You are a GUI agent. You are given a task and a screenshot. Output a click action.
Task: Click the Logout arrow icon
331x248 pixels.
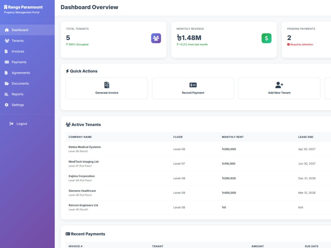click(11, 124)
